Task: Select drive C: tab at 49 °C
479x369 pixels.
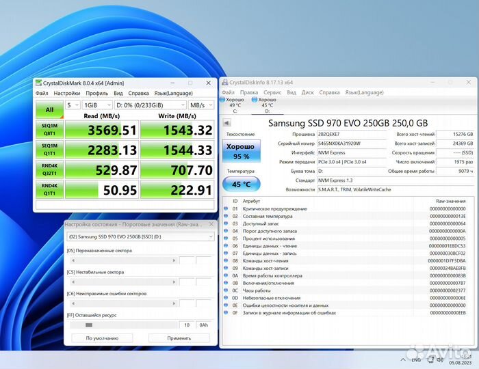Action: (x=234, y=105)
